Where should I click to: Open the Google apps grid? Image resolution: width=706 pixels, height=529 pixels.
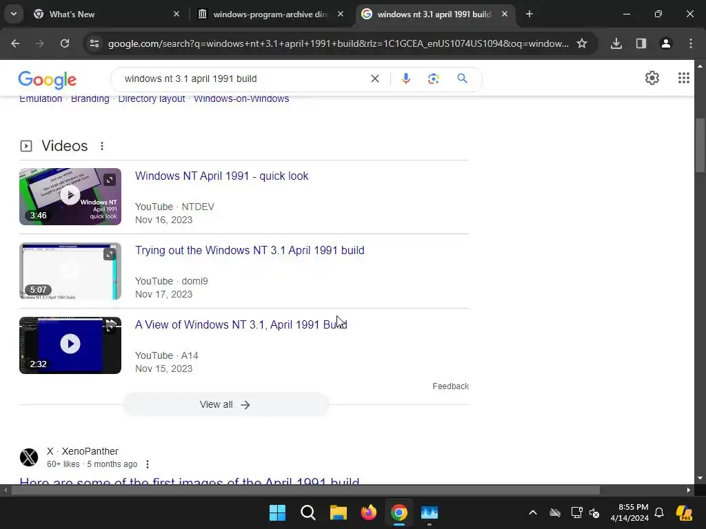[683, 79]
